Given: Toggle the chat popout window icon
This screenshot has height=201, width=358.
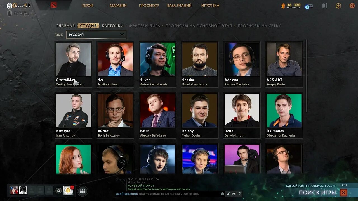Looking at the screenshot, I should [234, 194].
